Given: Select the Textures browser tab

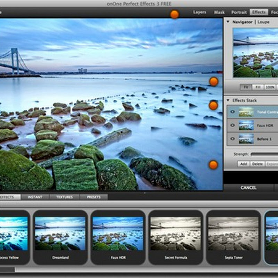Looking at the screenshot, I should point(64,197).
